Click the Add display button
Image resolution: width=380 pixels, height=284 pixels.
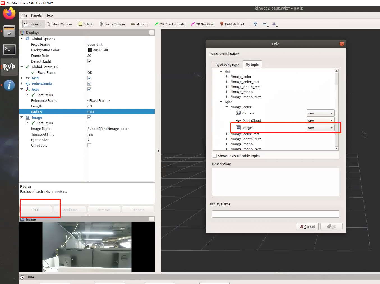[x=36, y=210]
